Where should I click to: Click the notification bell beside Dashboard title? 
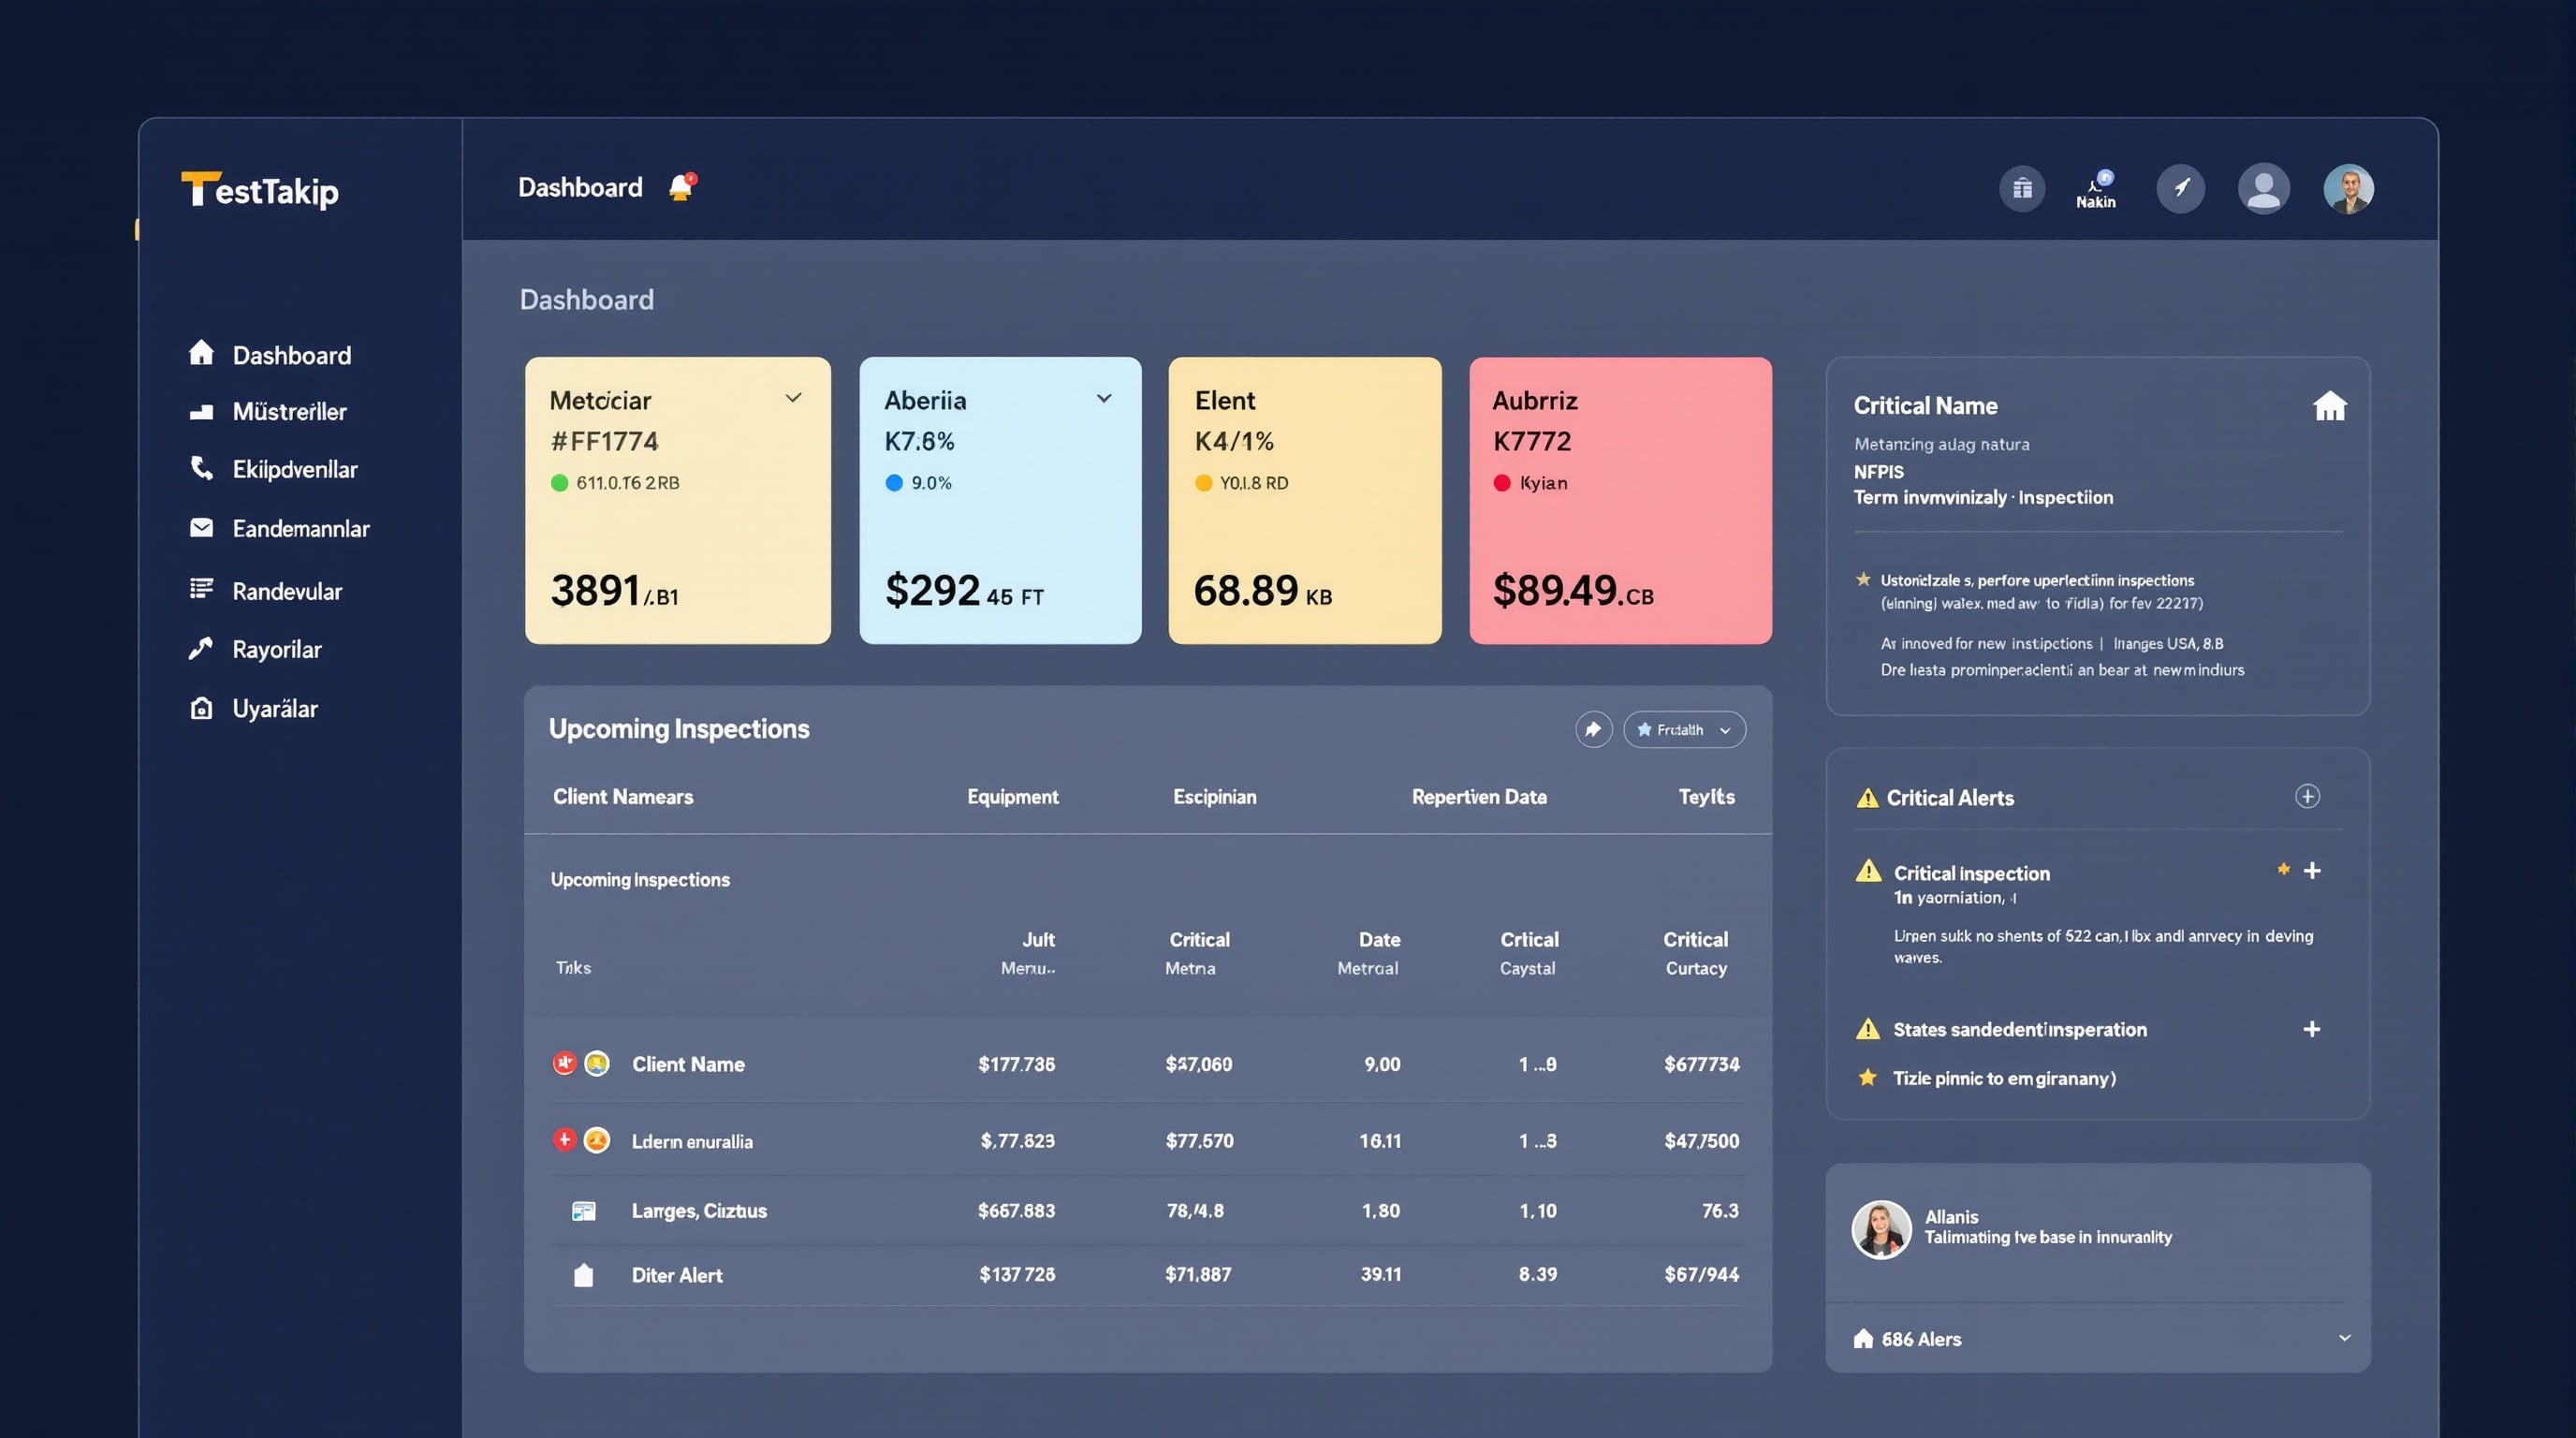click(681, 187)
